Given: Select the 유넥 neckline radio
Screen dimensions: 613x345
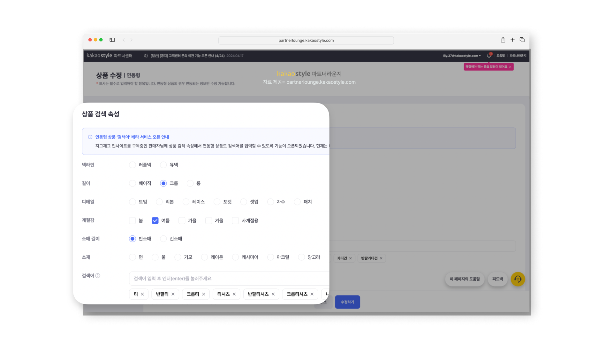Looking at the screenshot, I should pyautogui.click(x=163, y=165).
